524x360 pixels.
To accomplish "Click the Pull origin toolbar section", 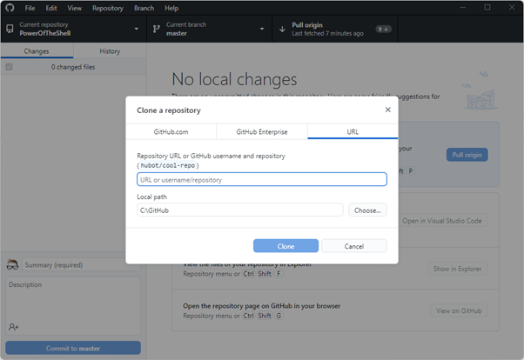I will coord(335,29).
